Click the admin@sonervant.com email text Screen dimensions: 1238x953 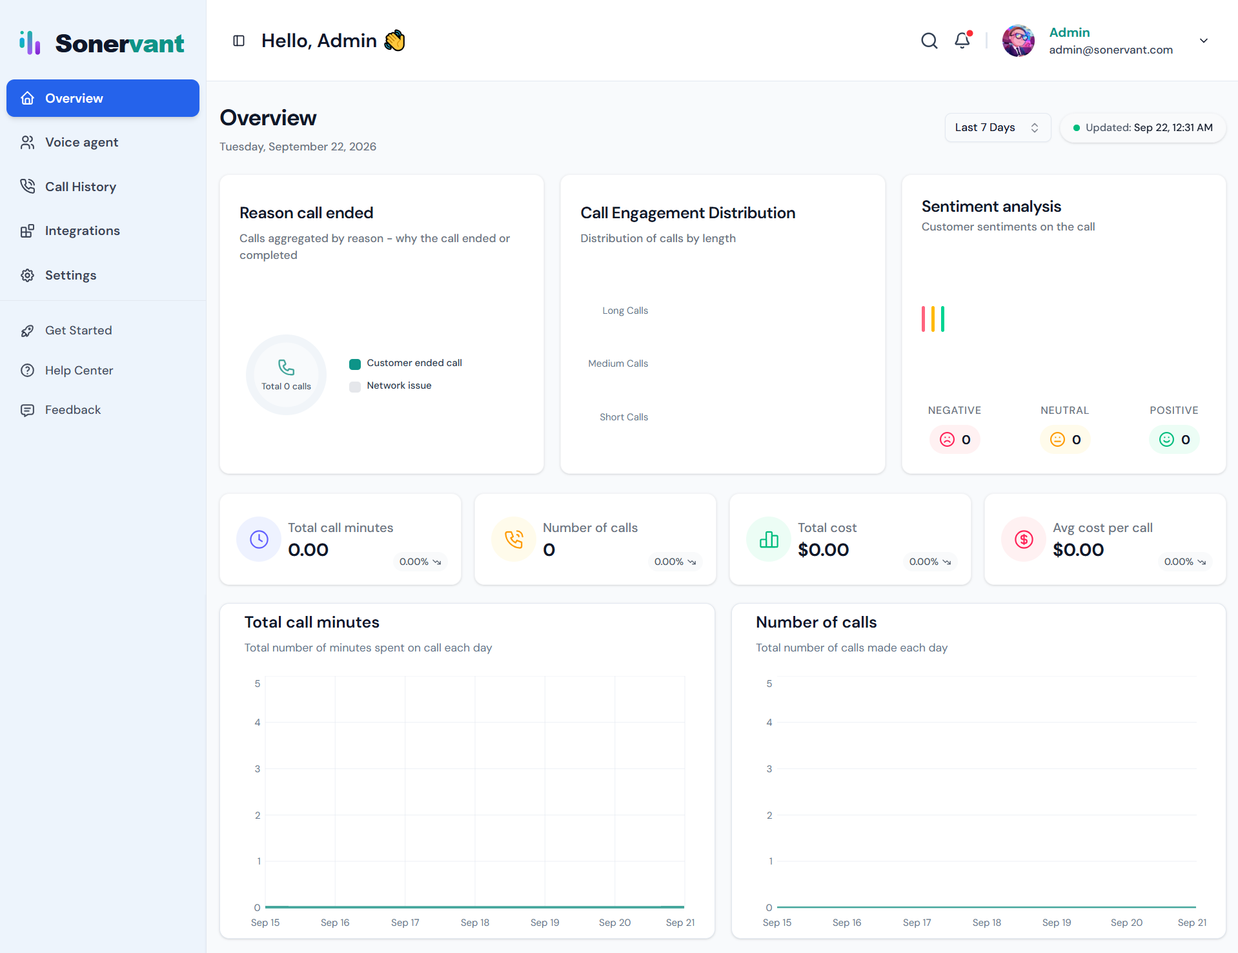1111,50
